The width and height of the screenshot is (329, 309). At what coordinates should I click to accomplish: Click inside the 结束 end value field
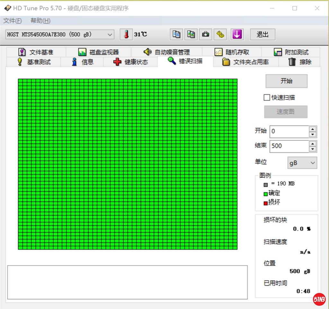pyautogui.click(x=289, y=146)
